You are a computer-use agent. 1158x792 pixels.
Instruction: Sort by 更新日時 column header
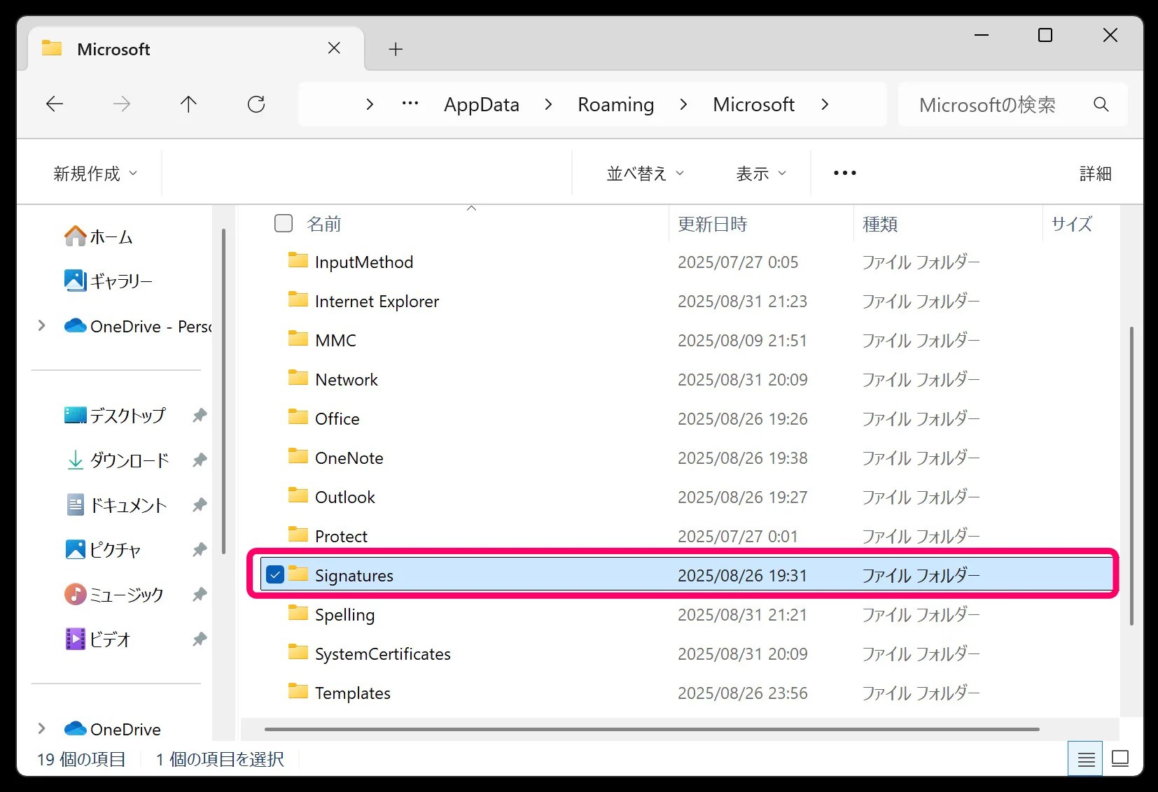(713, 224)
